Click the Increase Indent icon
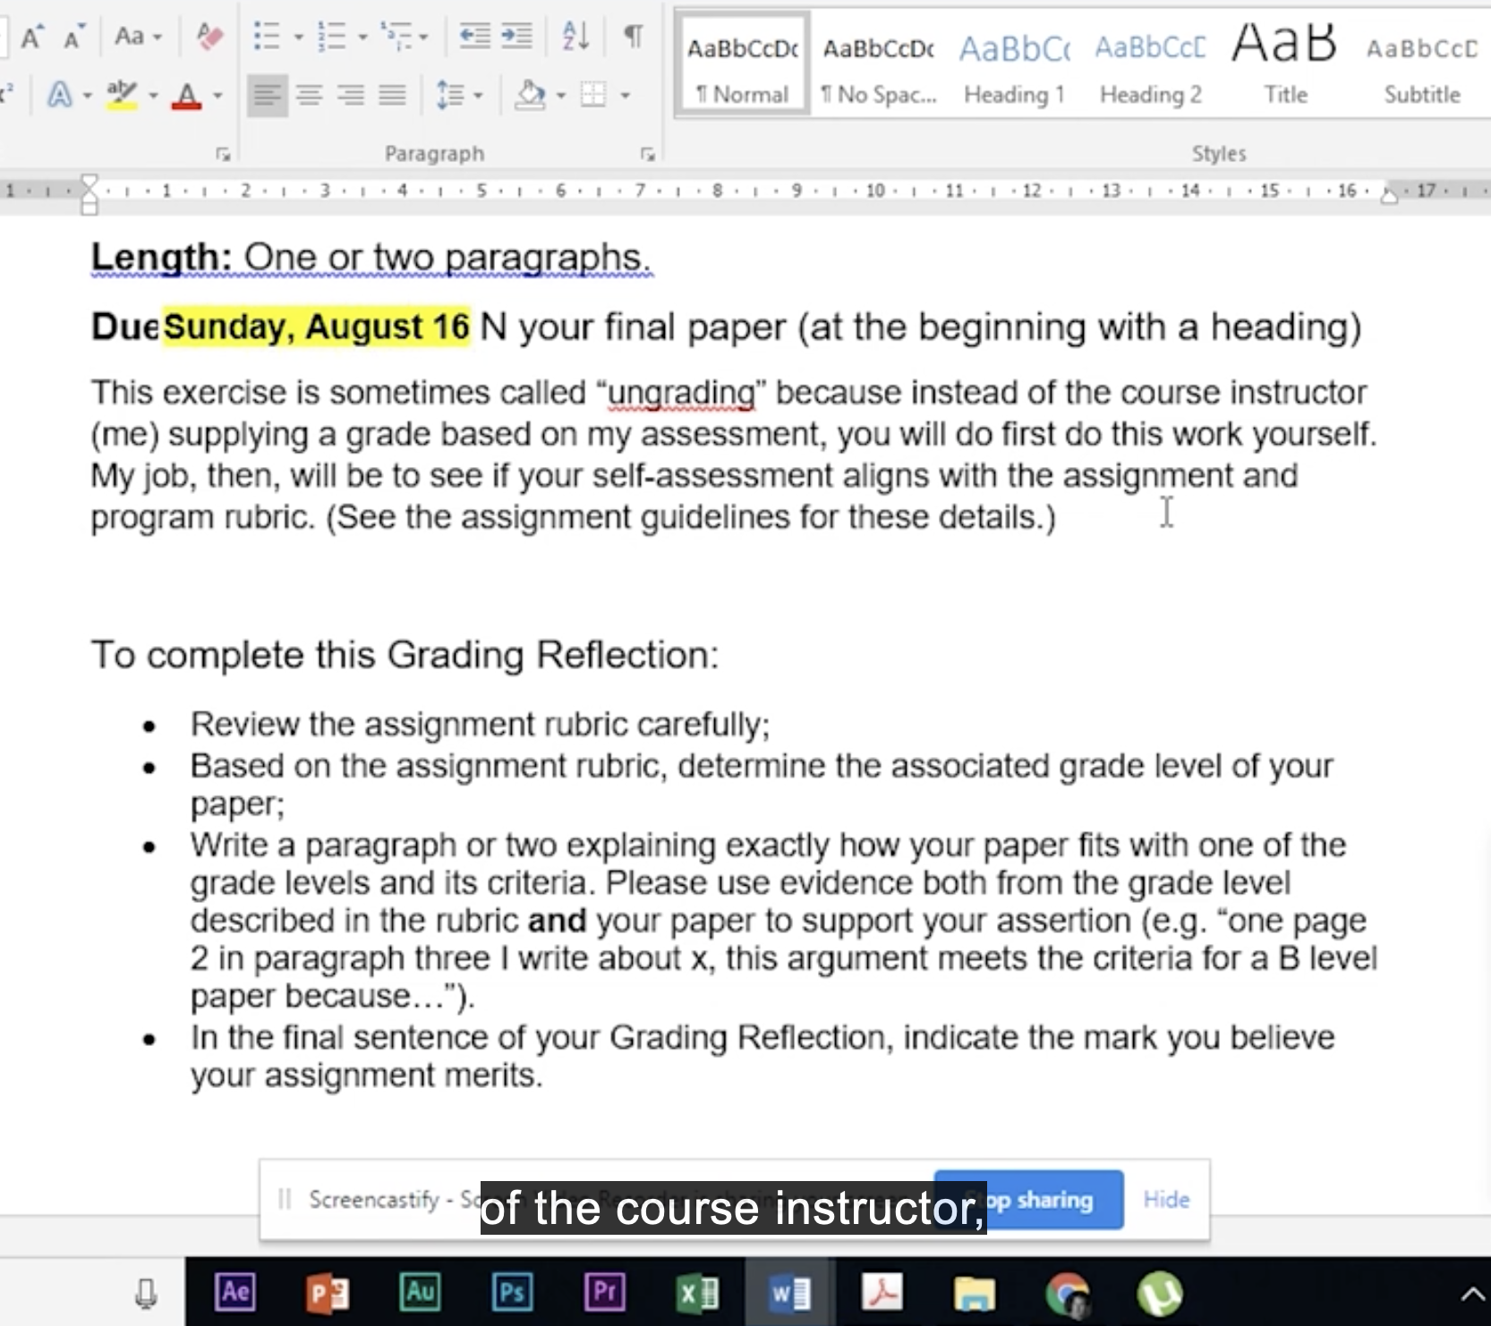 516,37
